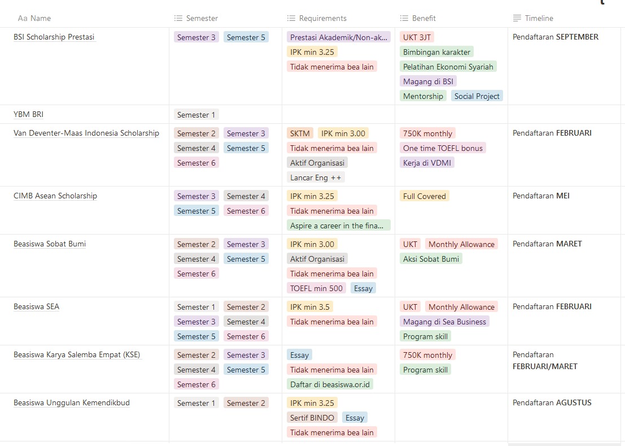Click the Kerja di VDMI tag
This screenshot has height=446, width=625.
click(x=427, y=163)
